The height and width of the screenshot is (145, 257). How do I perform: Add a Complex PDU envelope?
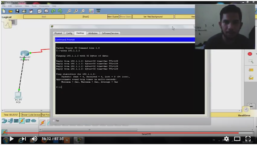pyautogui.click(x=251, y=77)
